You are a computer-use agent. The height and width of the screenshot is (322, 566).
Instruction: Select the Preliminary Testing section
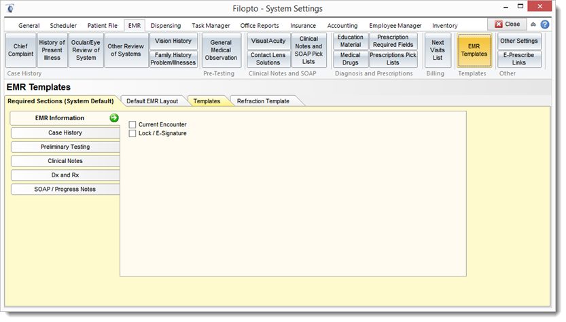[x=65, y=147]
